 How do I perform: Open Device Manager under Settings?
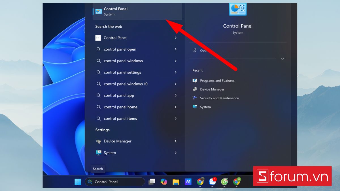(137, 141)
